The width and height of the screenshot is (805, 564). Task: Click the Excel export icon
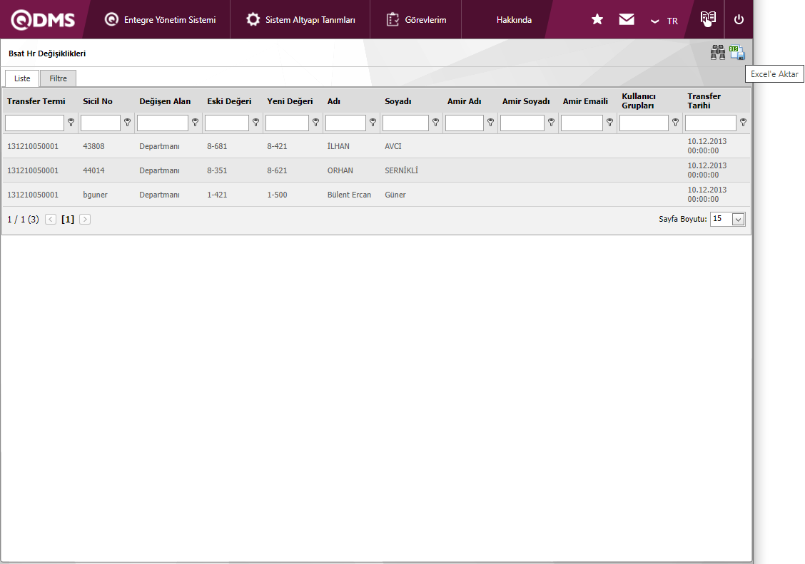pyautogui.click(x=737, y=53)
